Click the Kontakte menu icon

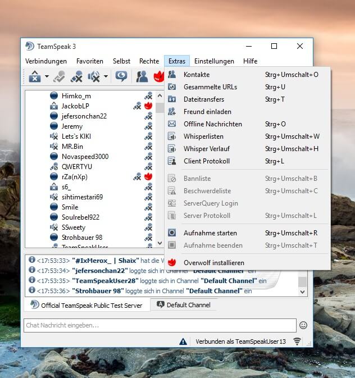pyautogui.click(x=172, y=75)
